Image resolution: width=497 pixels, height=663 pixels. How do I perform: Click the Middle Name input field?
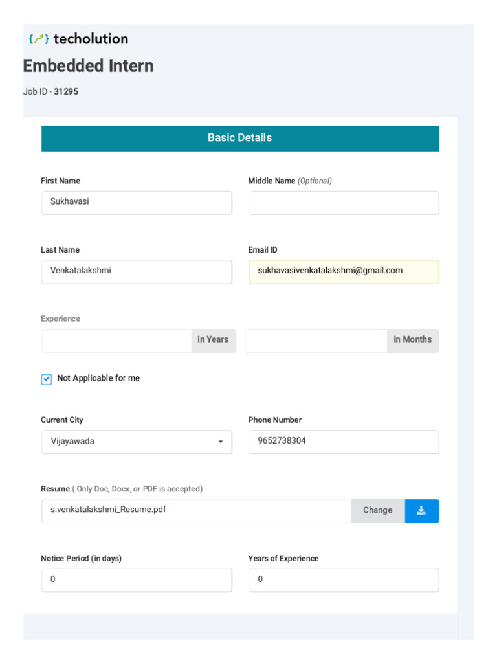[344, 203]
